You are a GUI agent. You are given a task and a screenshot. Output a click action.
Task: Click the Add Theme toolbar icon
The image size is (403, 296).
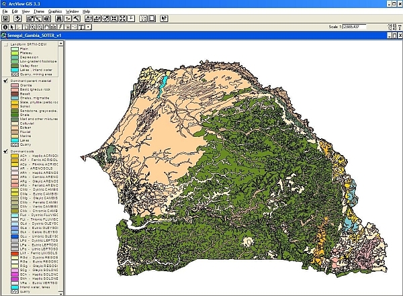[x=18, y=19]
